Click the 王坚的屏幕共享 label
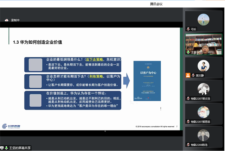The image size is (225, 151). click(20, 148)
